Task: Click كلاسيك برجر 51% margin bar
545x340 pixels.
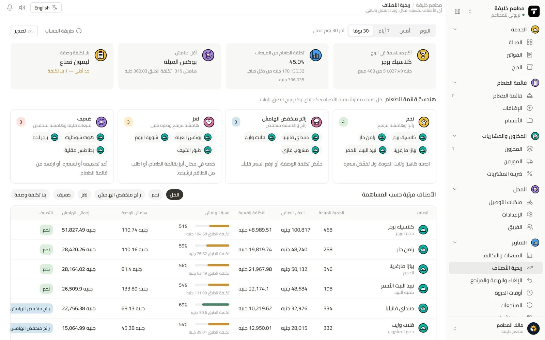Action: tap(212, 226)
